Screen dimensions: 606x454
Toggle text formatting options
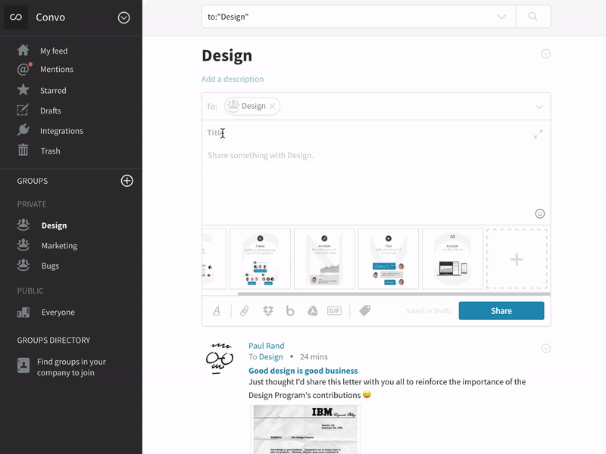click(x=215, y=310)
